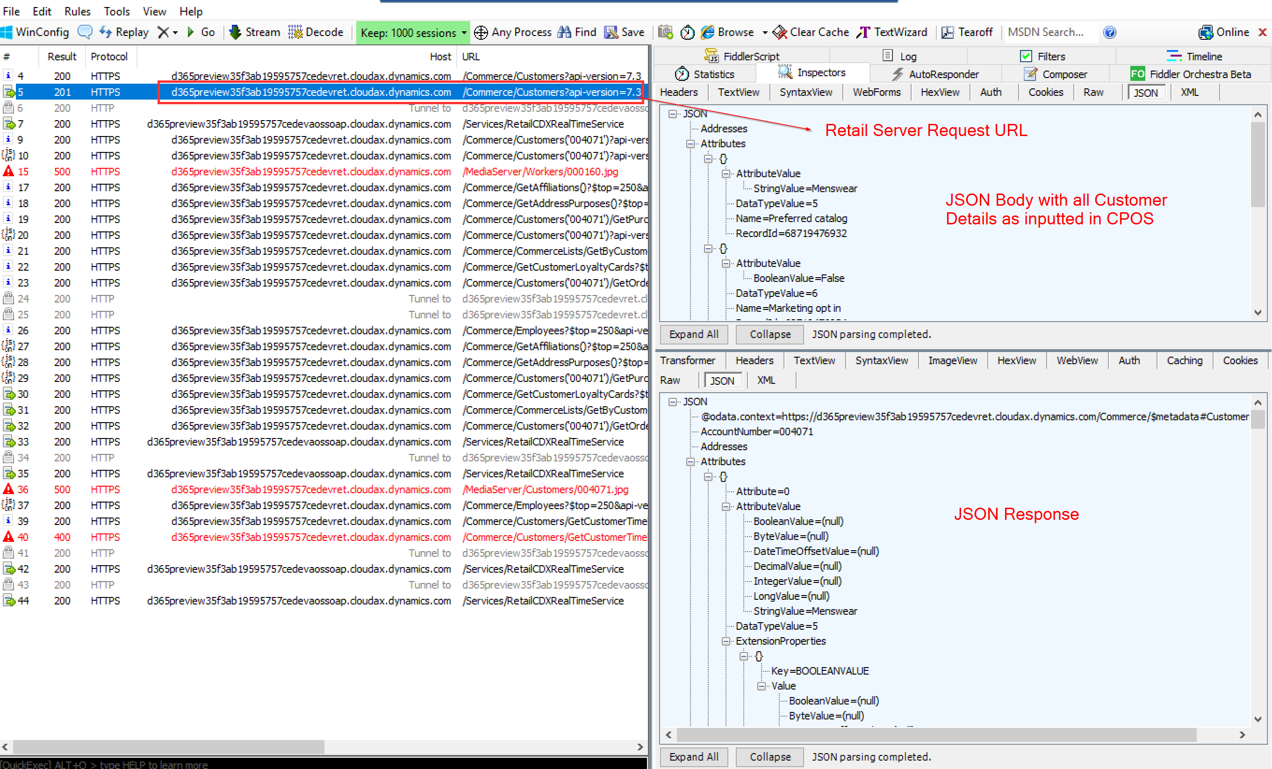
Task: Open the Remove sessions dropdown arrow
Action: (x=175, y=33)
